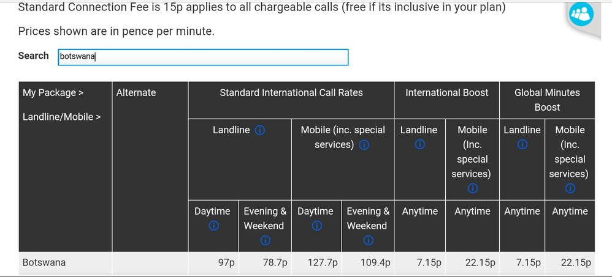Click info icon under Standard Mobile Daytime
Screen dimensions: 612x277
[316, 226]
